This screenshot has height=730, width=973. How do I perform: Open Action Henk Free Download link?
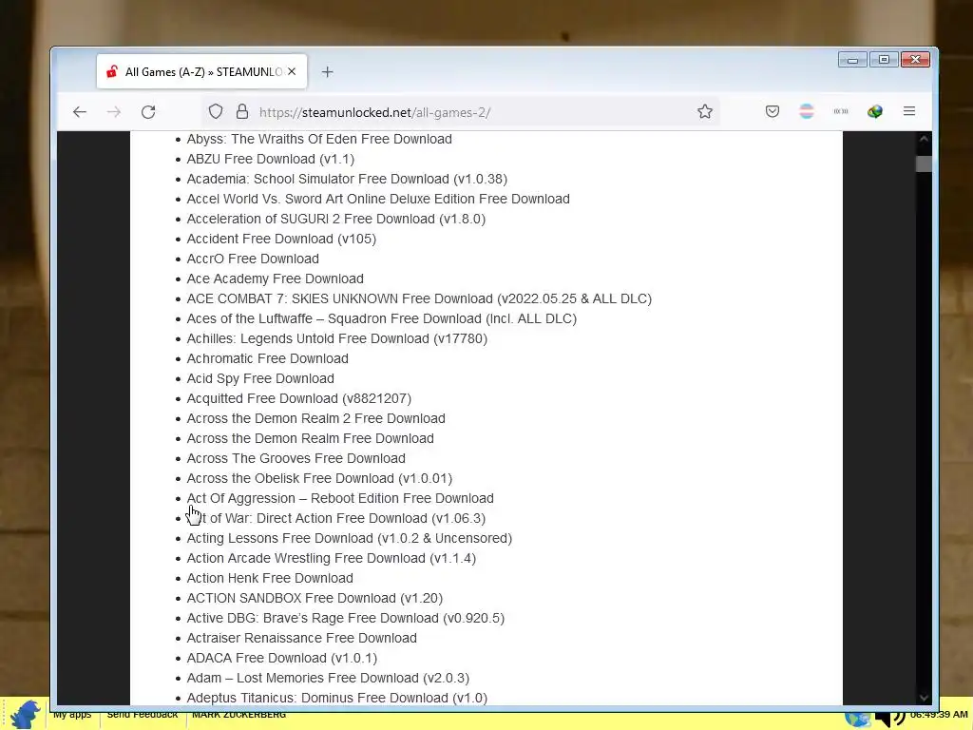coord(270,578)
